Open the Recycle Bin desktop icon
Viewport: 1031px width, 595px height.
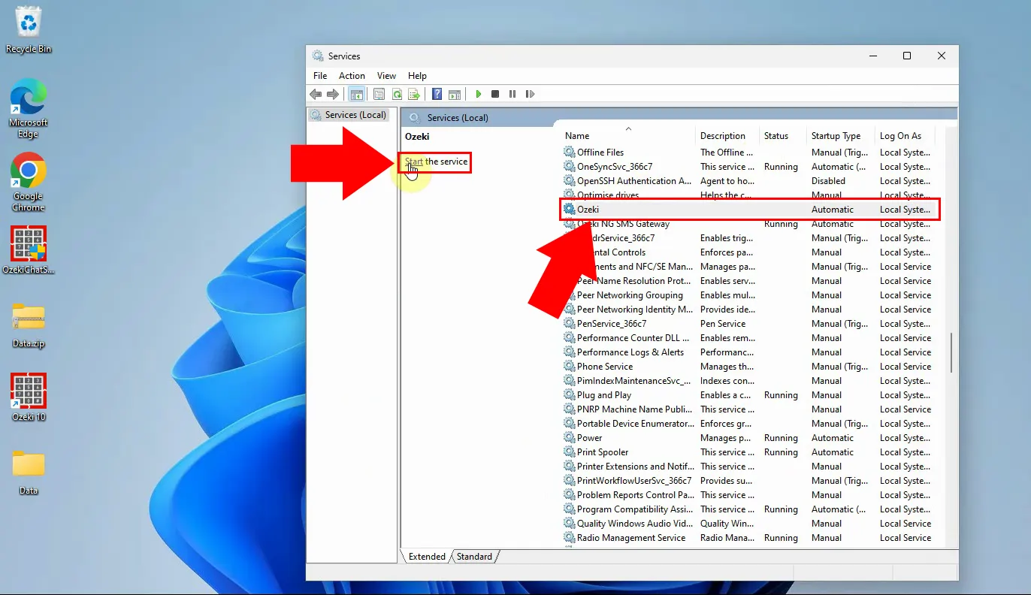pyautogui.click(x=29, y=30)
